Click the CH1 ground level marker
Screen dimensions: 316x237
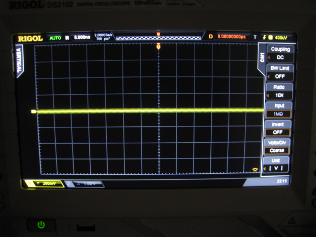click(34, 112)
